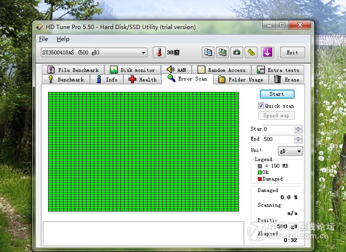Click the Exit button

pos(293,52)
